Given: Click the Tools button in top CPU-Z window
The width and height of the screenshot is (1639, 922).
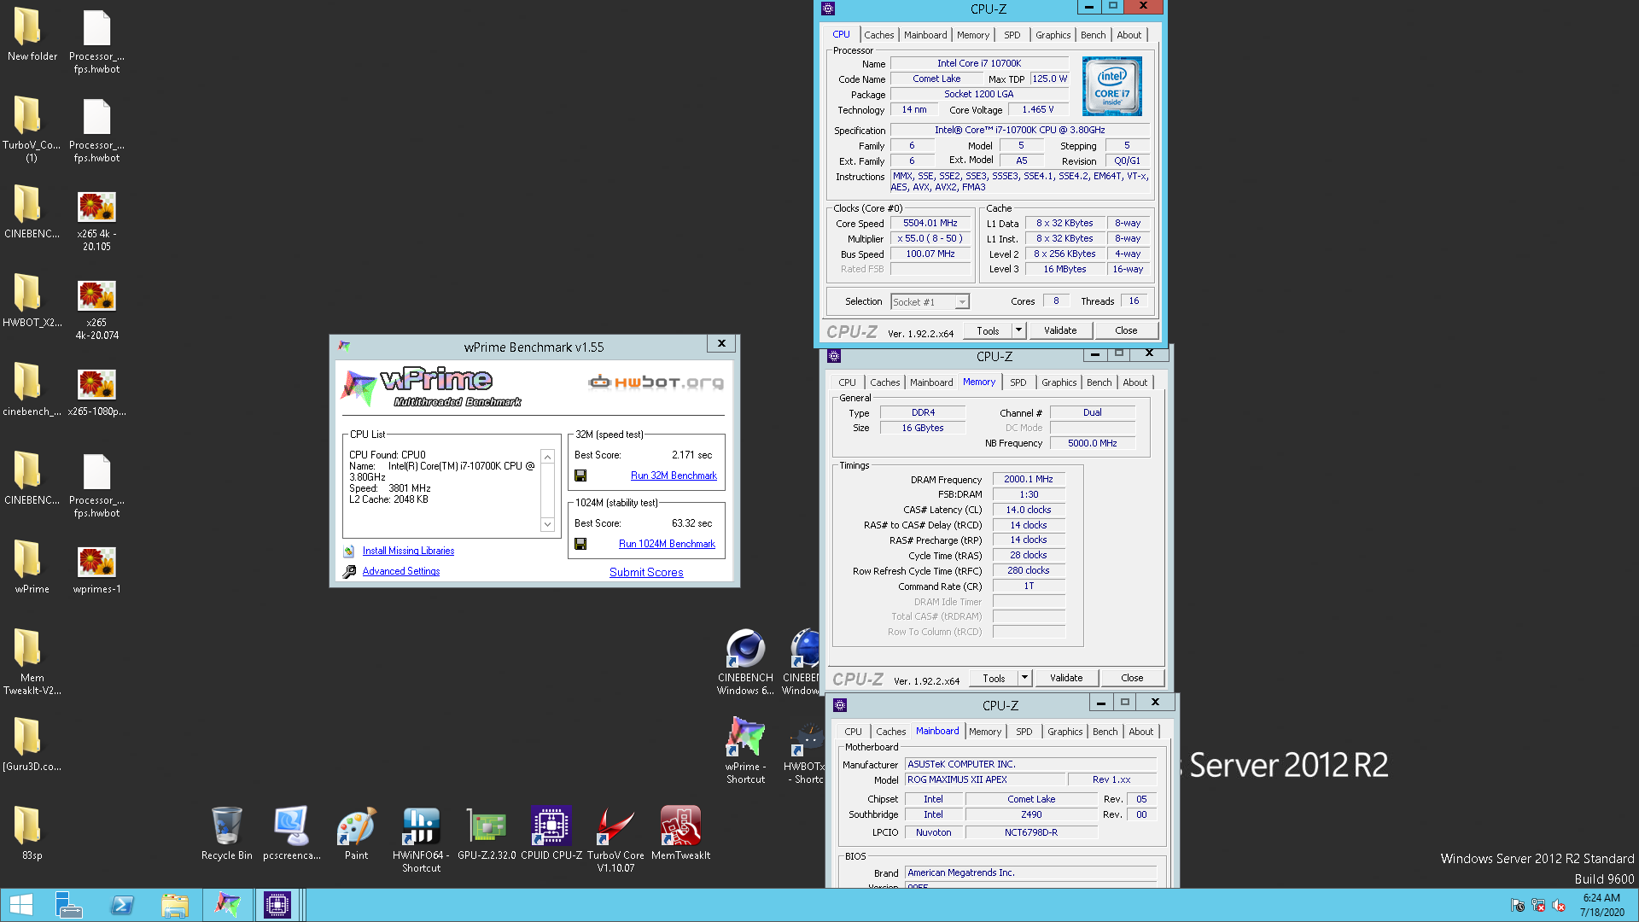Looking at the screenshot, I should [988, 330].
